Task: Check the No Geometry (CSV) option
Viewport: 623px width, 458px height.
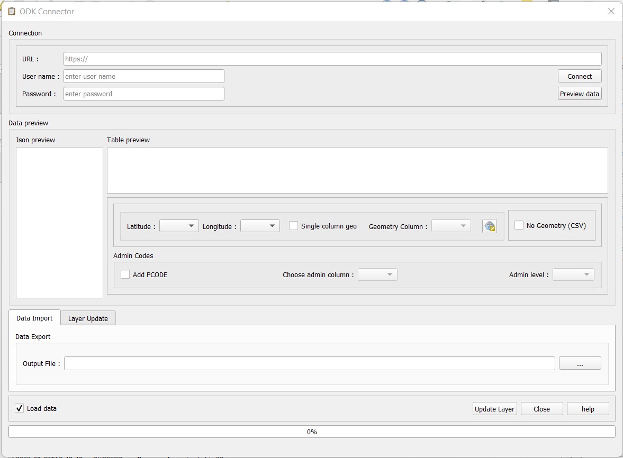Action: click(x=519, y=225)
